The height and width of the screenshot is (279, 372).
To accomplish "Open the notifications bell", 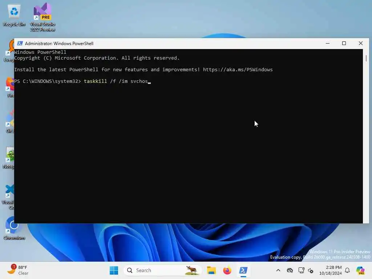I will [x=347, y=270].
